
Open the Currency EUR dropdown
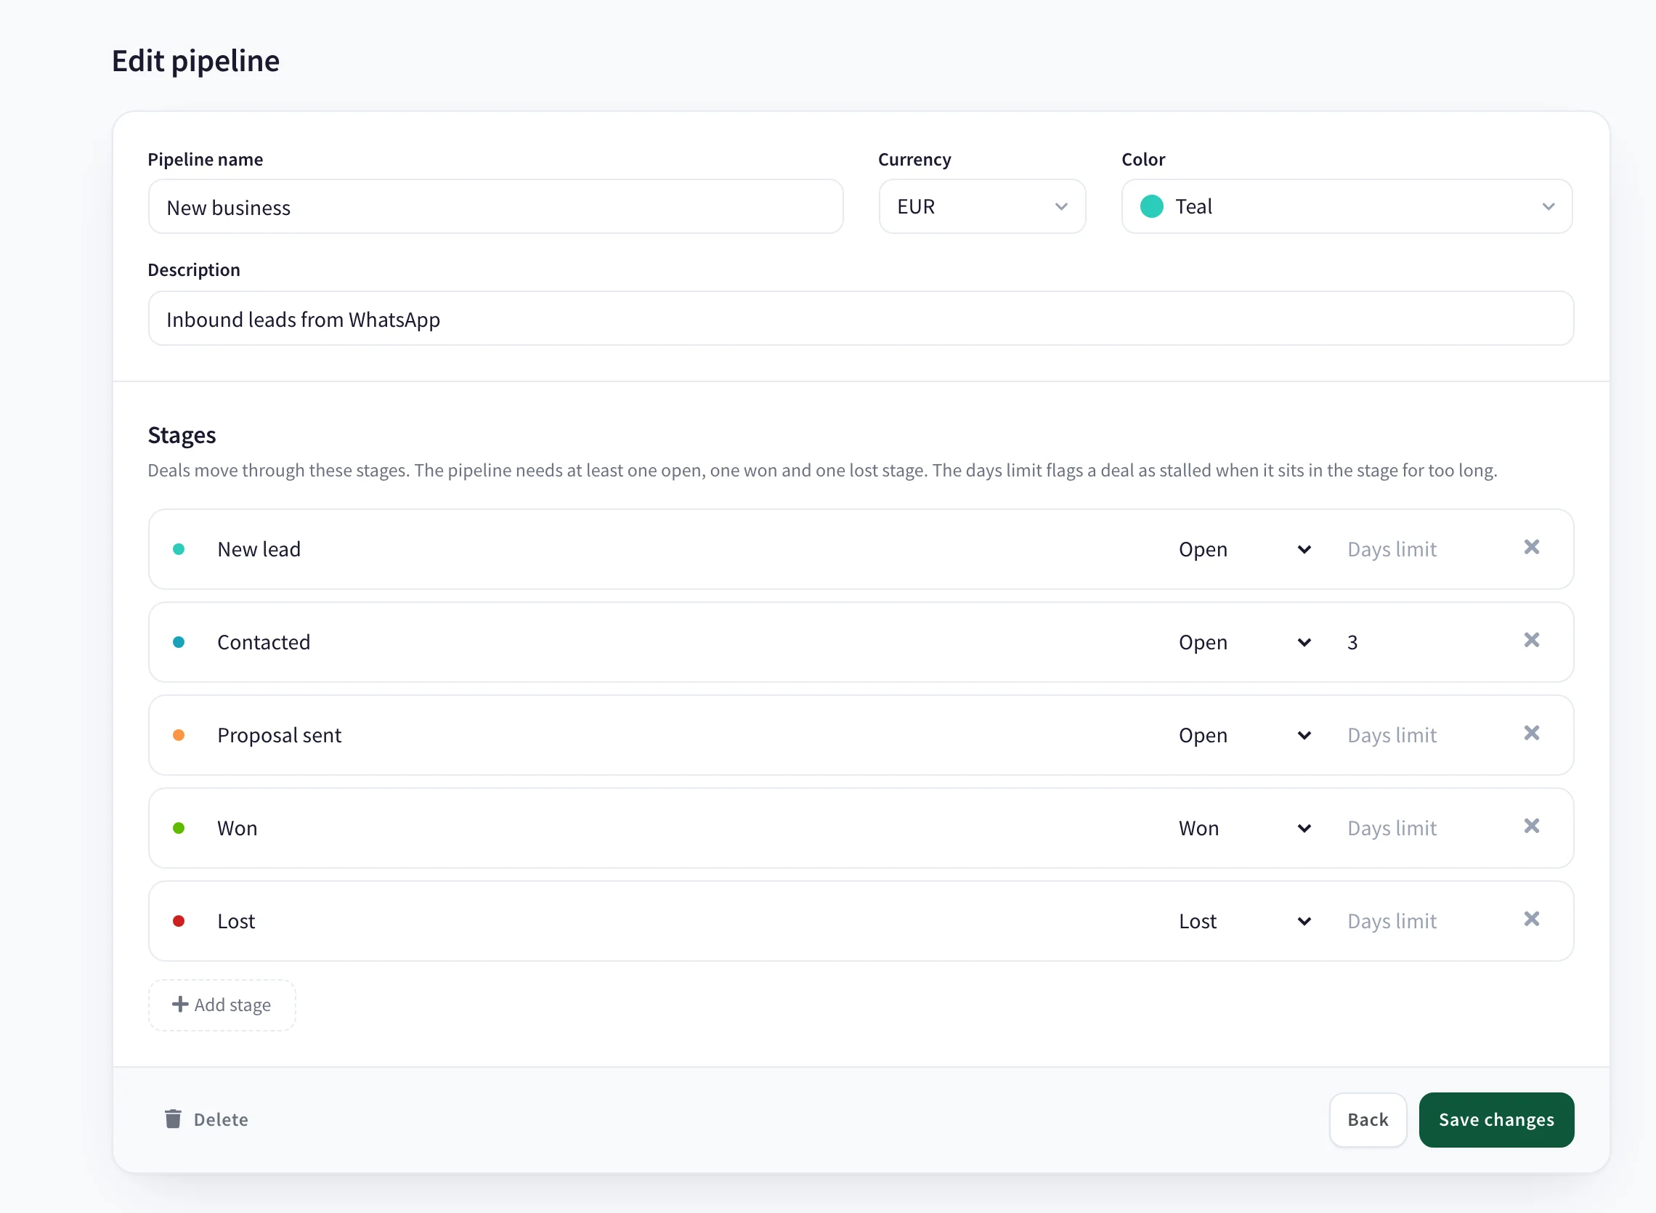tap(982, 206)
